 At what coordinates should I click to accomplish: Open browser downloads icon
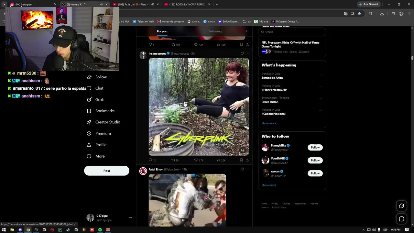[x=382, y=14]
